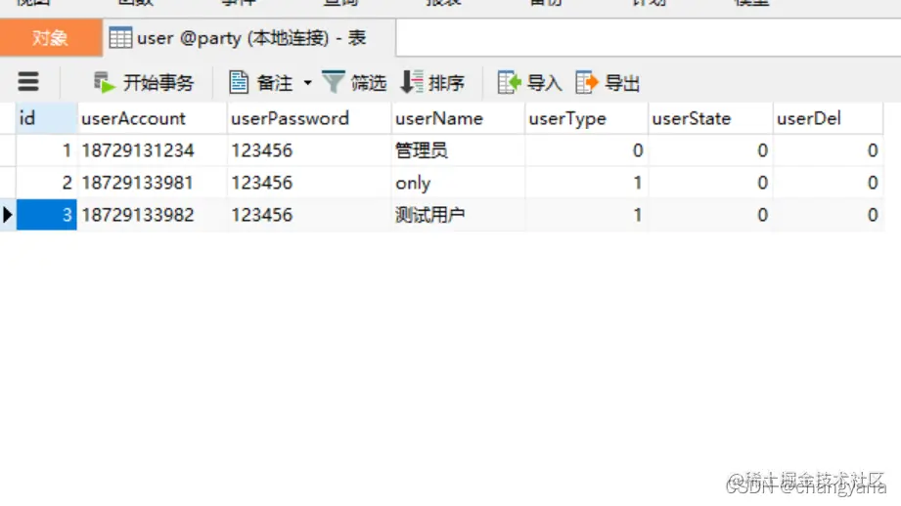901x506 pixels.
Task: Click the Memo (备注) document icon
Action: click(239, 83)
